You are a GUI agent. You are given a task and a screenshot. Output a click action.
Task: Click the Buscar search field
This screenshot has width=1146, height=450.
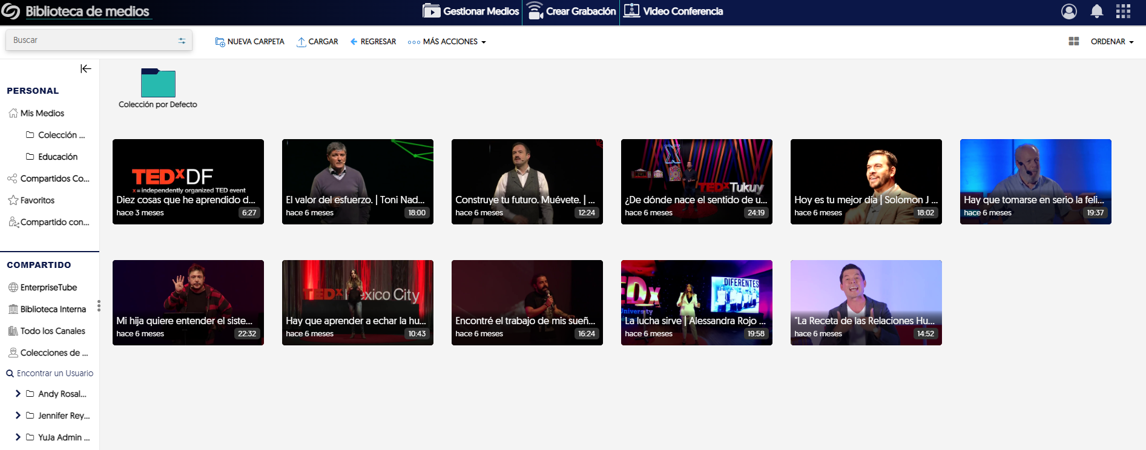91,41
